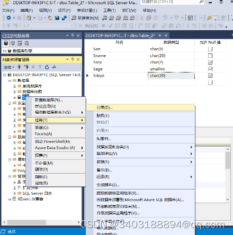Expand the SQL Server 日志 folder
Screen dimensions: 233x235
click(14, 193)
